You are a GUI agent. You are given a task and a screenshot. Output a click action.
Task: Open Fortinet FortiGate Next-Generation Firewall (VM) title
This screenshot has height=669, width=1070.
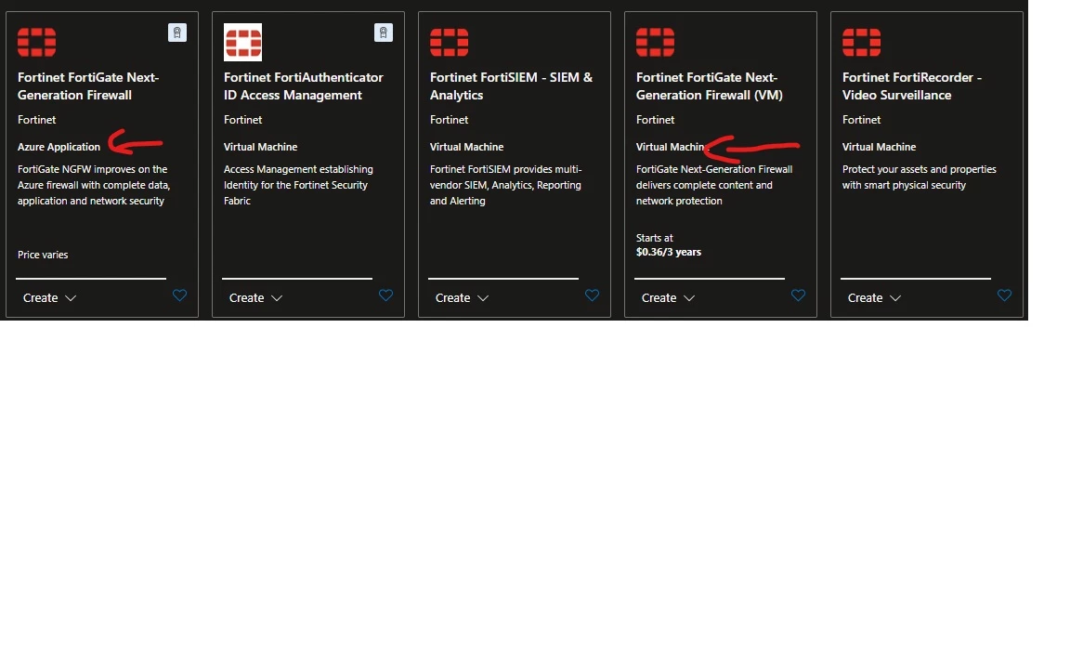click(710, 86)
